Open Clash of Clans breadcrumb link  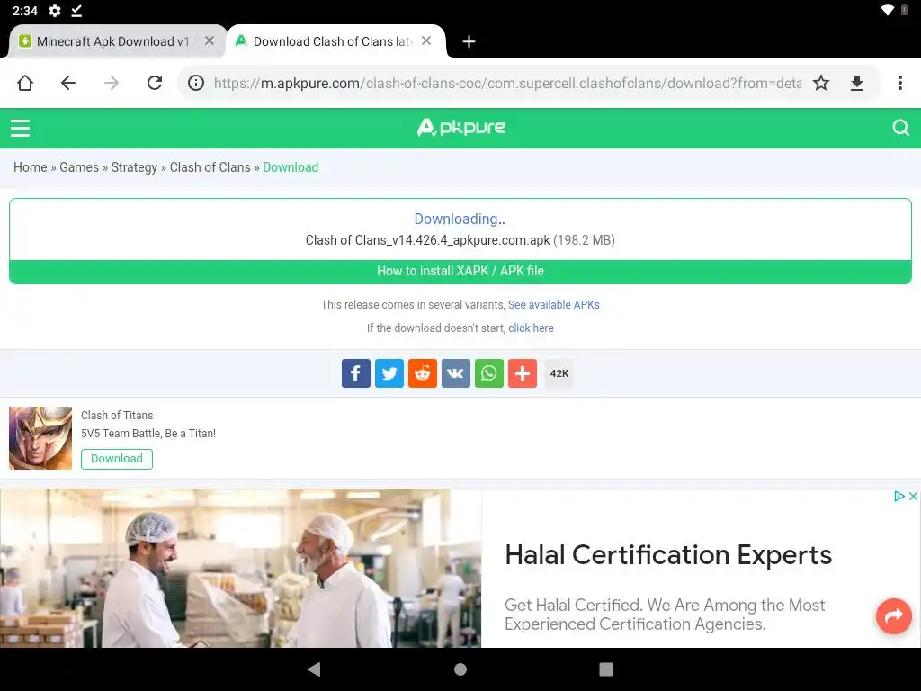click(210, 167)
